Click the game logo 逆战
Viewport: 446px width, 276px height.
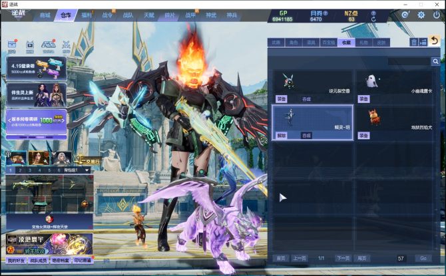(19, 14)
